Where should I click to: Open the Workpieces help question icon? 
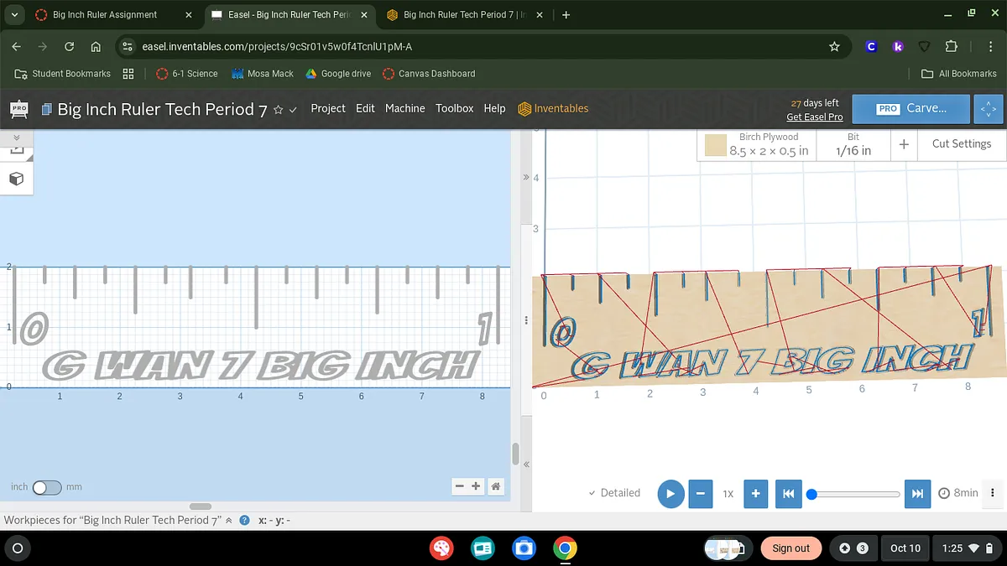point(244,520)
